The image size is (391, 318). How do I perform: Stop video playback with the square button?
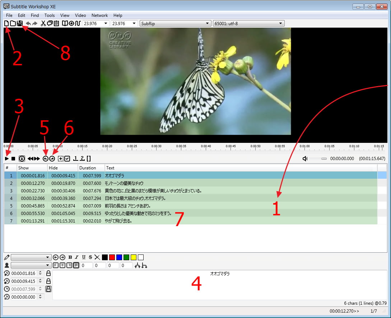13,158
